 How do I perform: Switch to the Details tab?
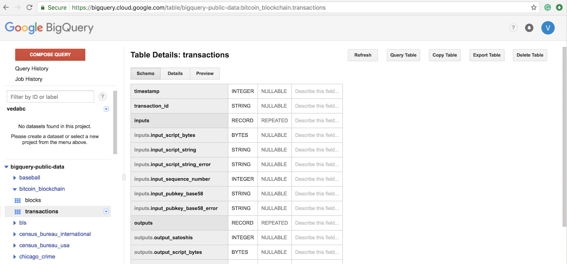175,73
